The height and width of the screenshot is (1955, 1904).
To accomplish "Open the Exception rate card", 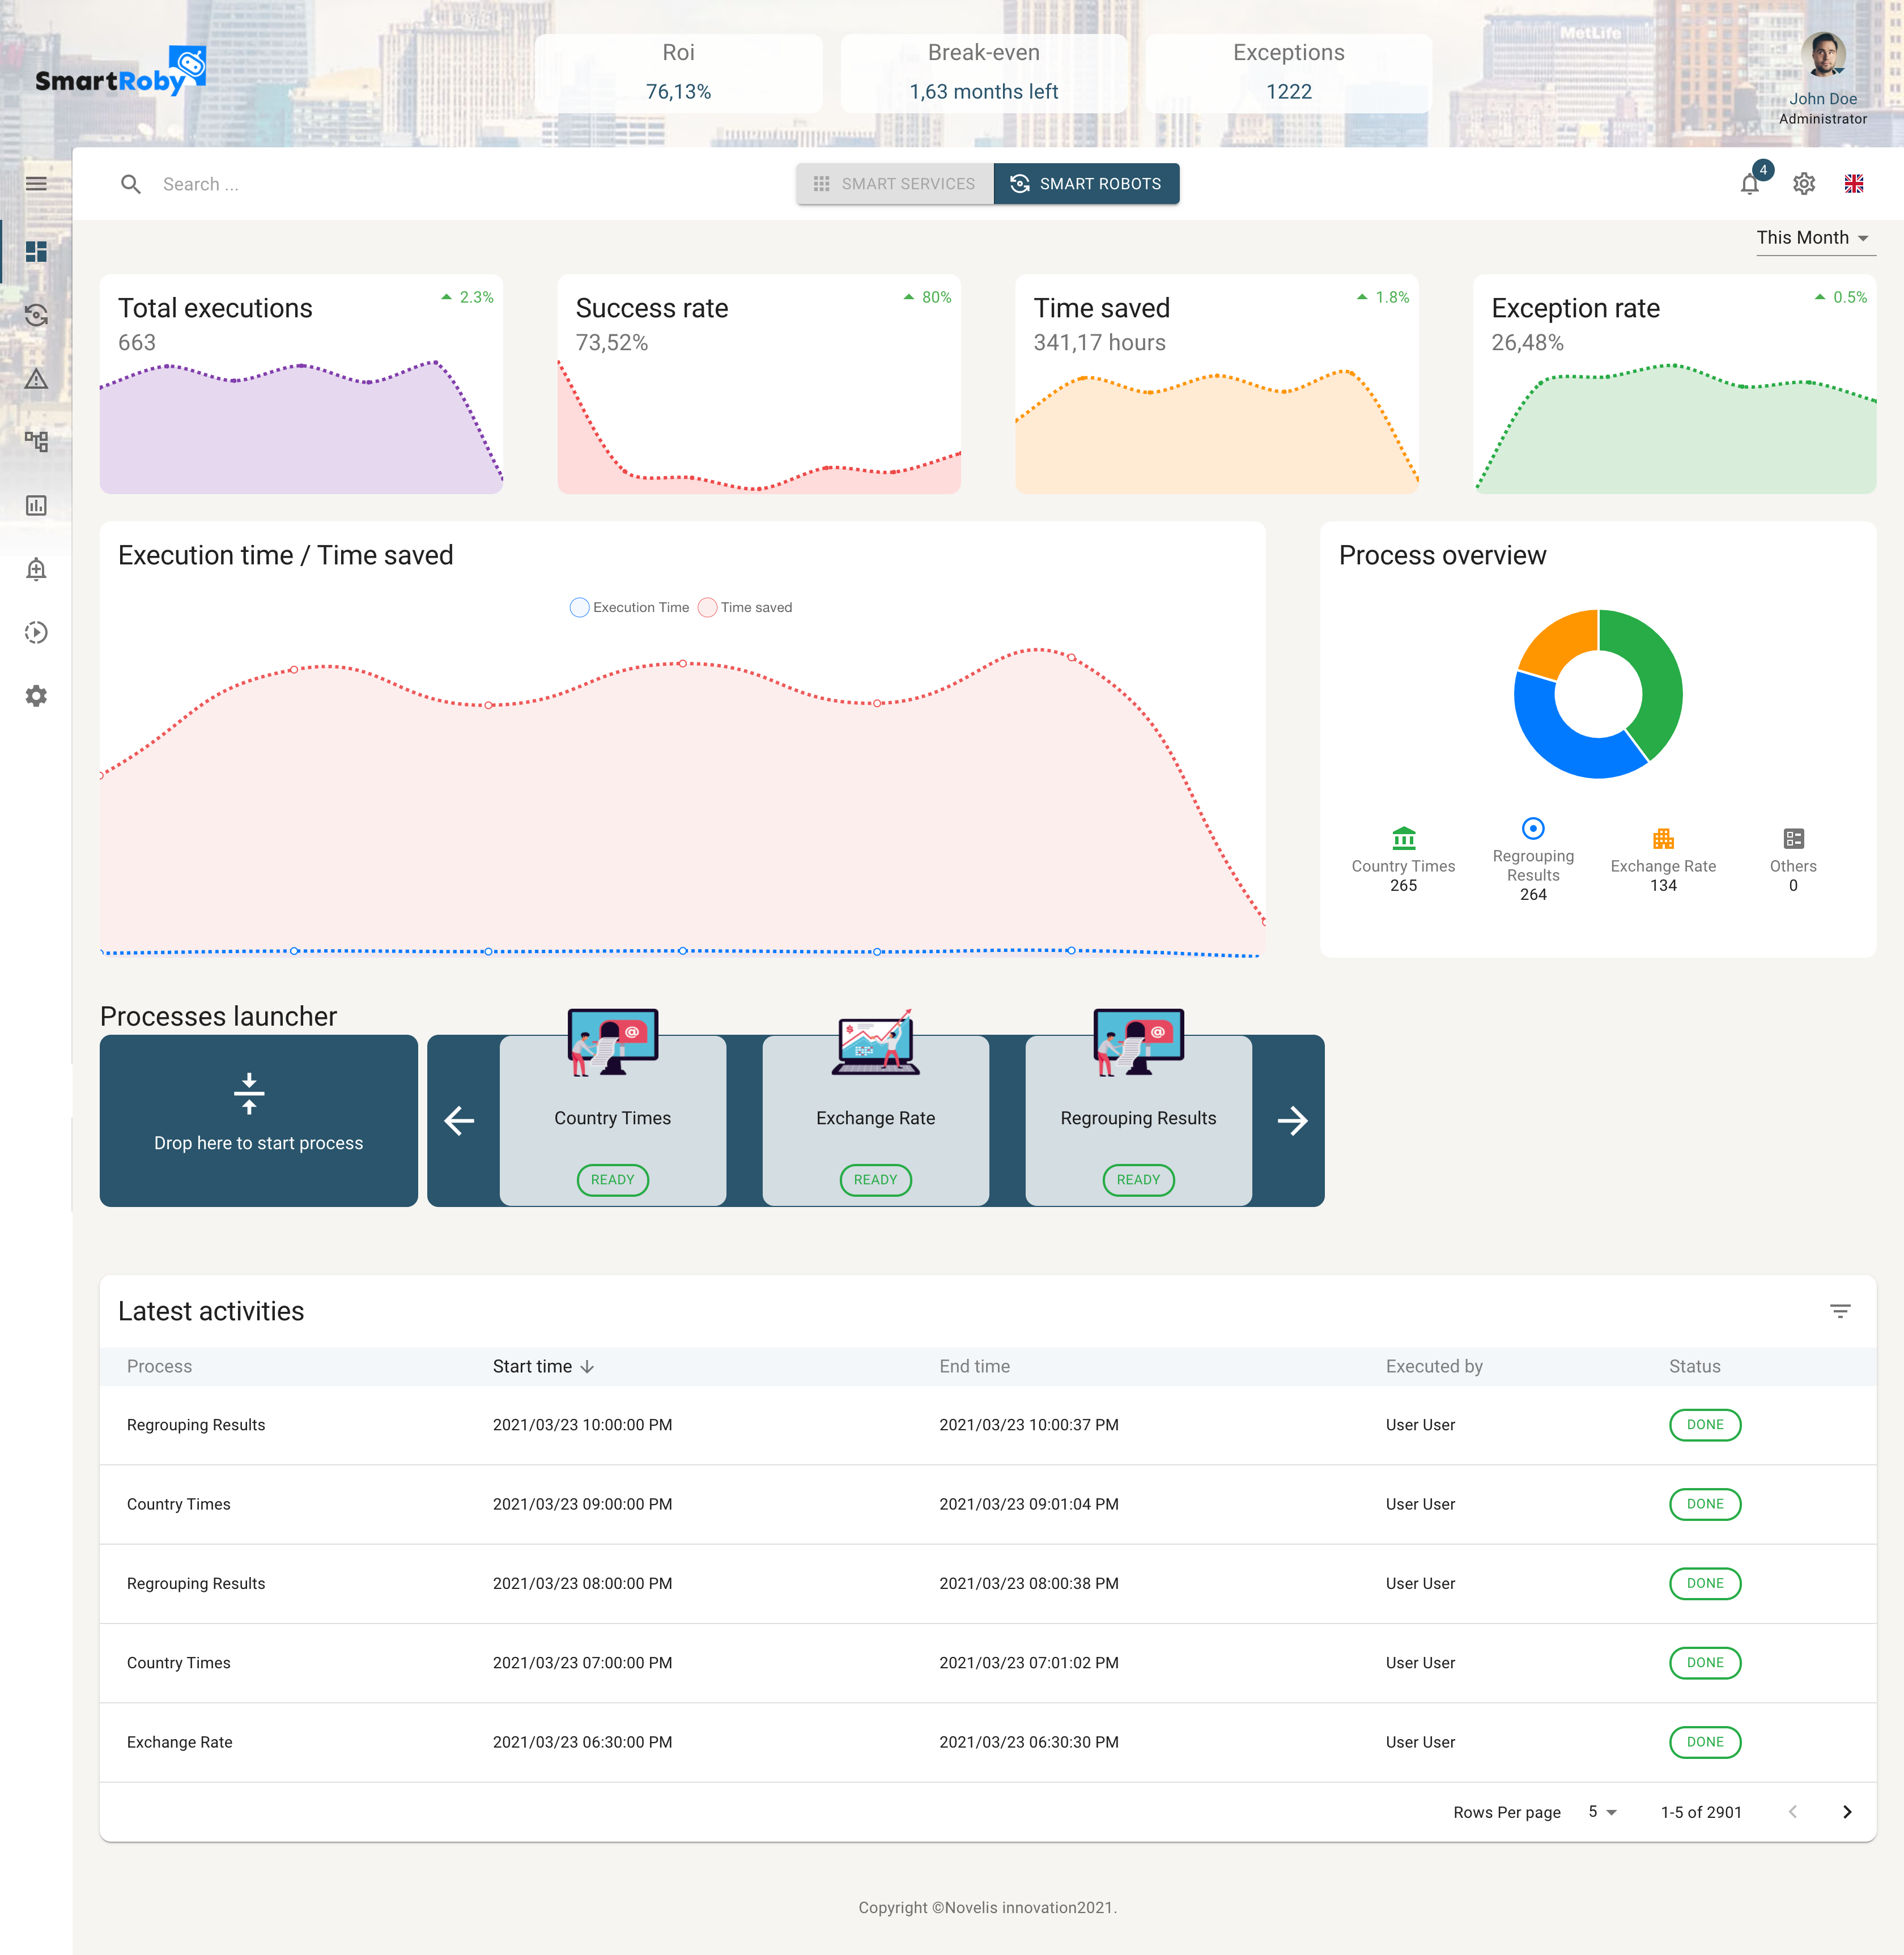I will tap(1675, 384).
